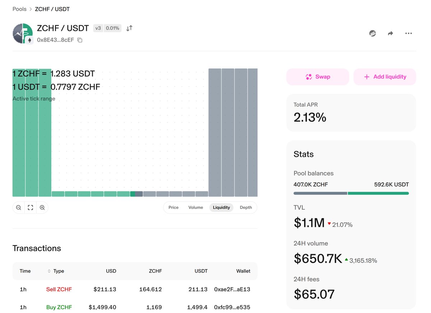Open the Sell ZCHF transaction
431x313 pixels.
tap(59, 289)
